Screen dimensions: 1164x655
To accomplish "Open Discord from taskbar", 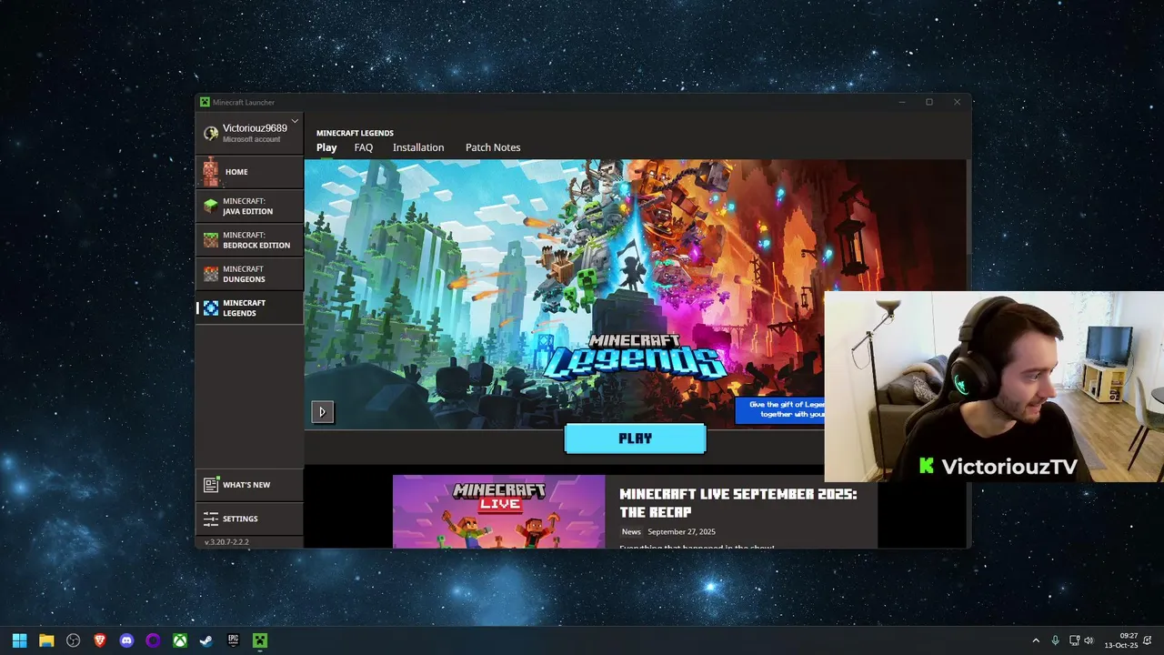I will pyautogui.click(x=126, y=640).
